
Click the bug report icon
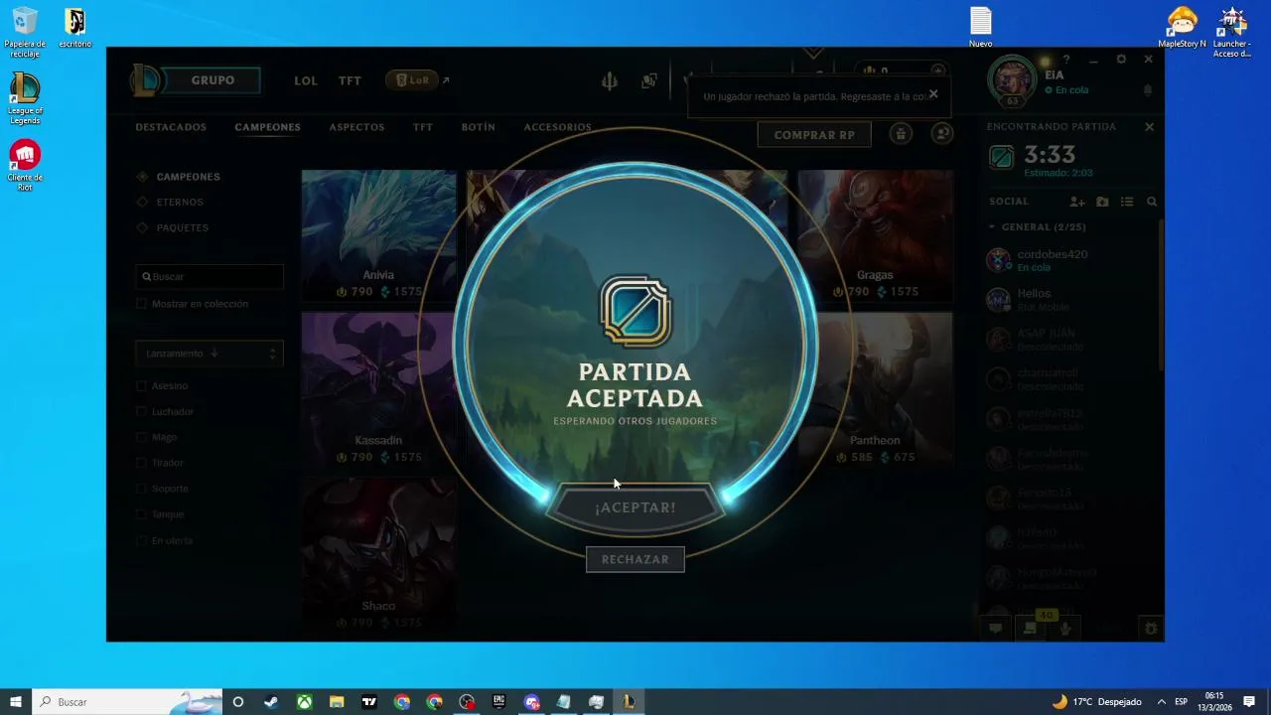tap(1151, 628)
